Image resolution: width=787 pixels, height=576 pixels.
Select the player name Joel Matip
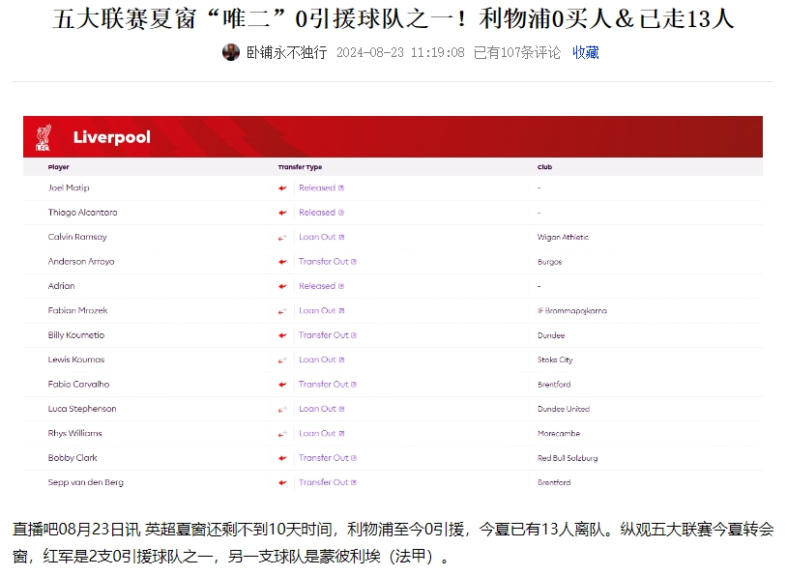[69, 187]
